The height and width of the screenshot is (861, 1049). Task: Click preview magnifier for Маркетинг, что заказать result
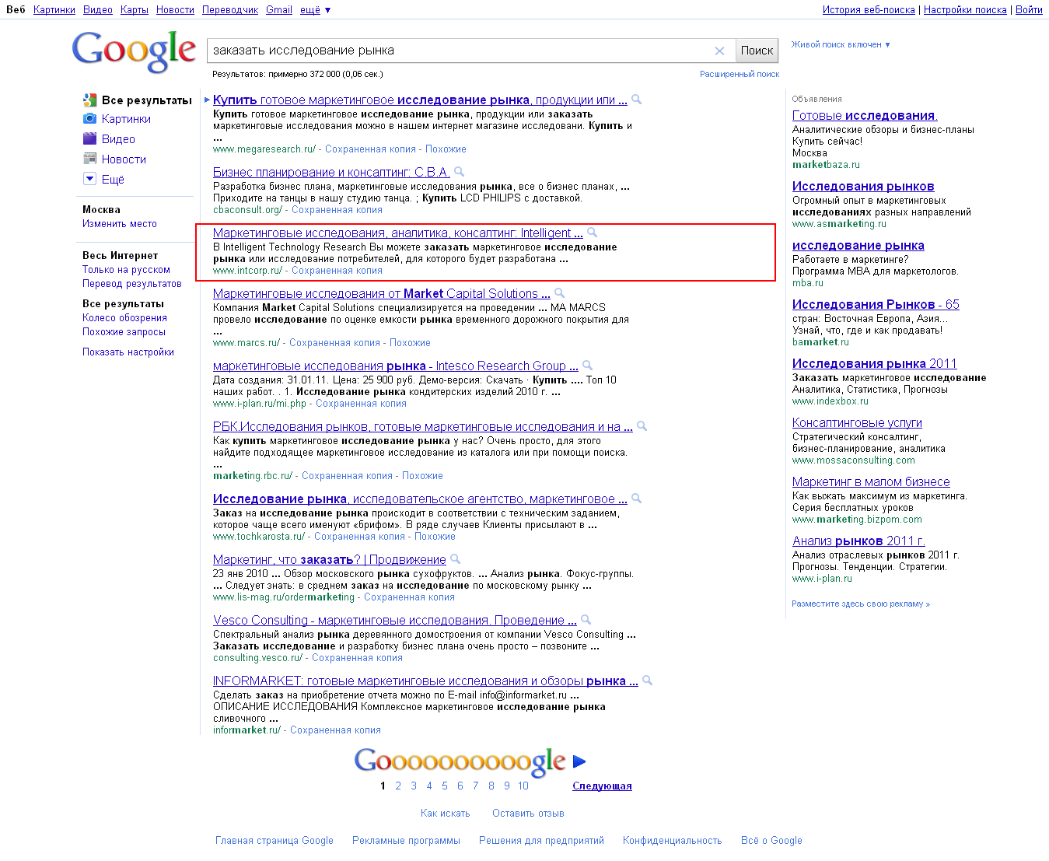click(x=455, y=559)
